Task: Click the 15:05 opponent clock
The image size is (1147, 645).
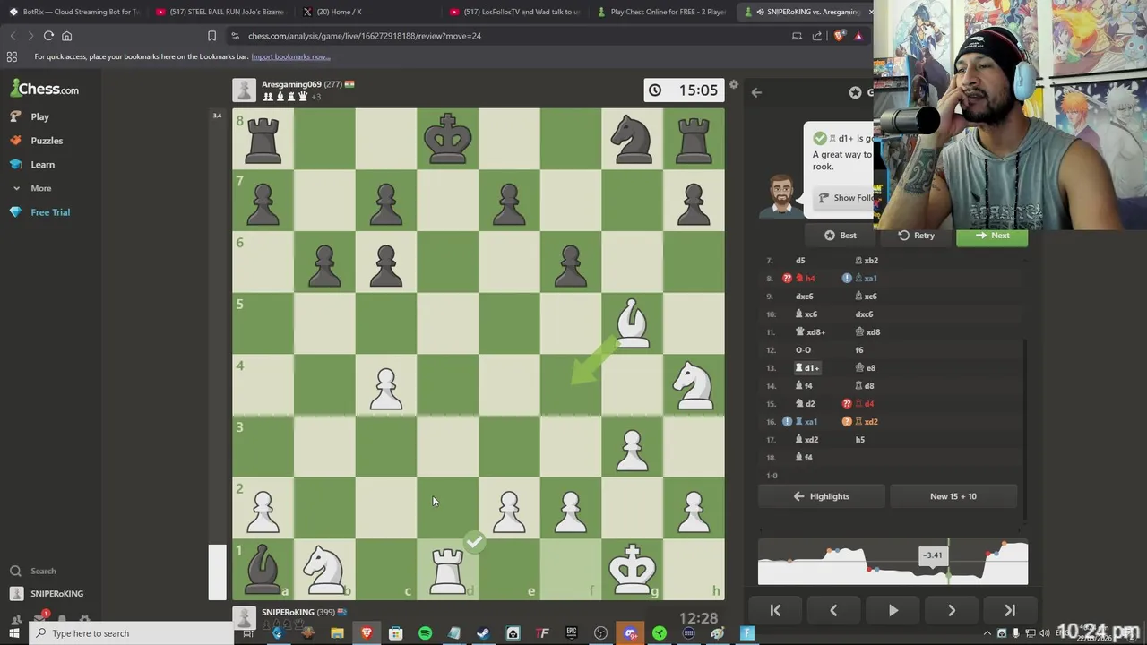Action: 685,90
